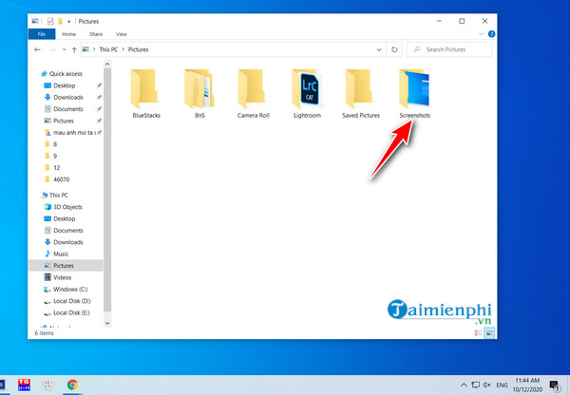The width and height of the screenshot is (570, 395).
Task: Click the chevron after This PC in address bar
Action: pyautogui.click(x=123, y=49)
